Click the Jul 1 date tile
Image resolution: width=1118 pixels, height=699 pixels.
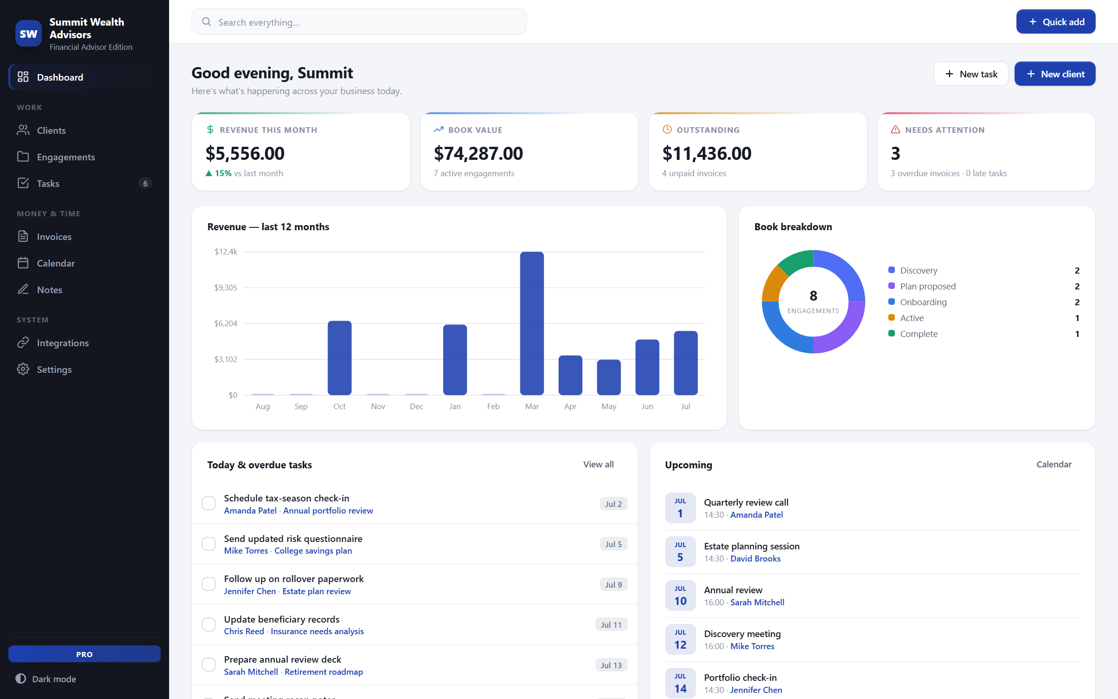pyautogui.click(x=680, y=507)
